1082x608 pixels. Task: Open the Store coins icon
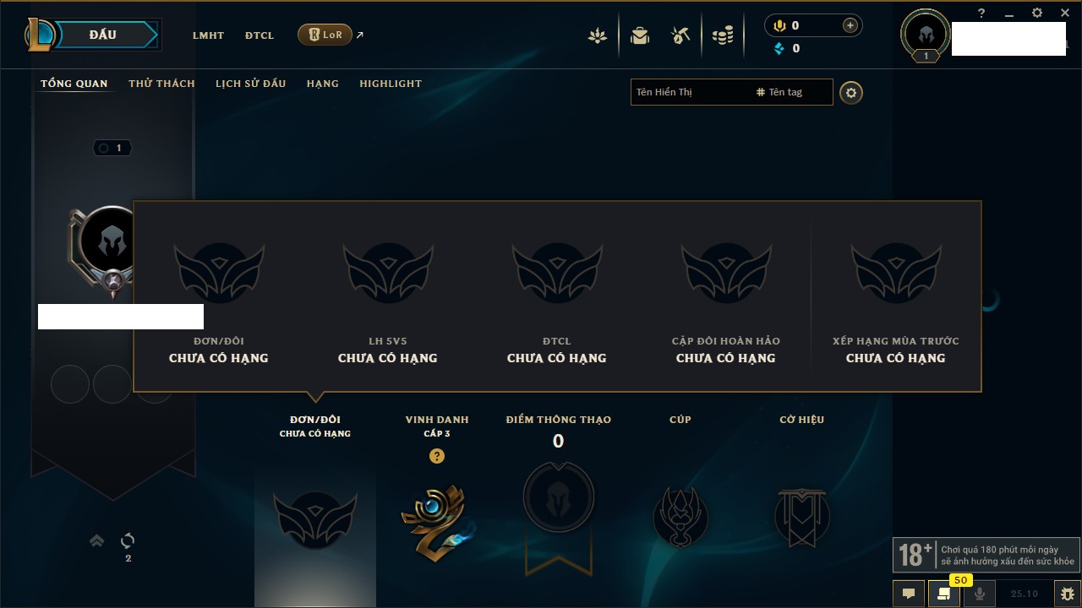(x=723, y=35)
